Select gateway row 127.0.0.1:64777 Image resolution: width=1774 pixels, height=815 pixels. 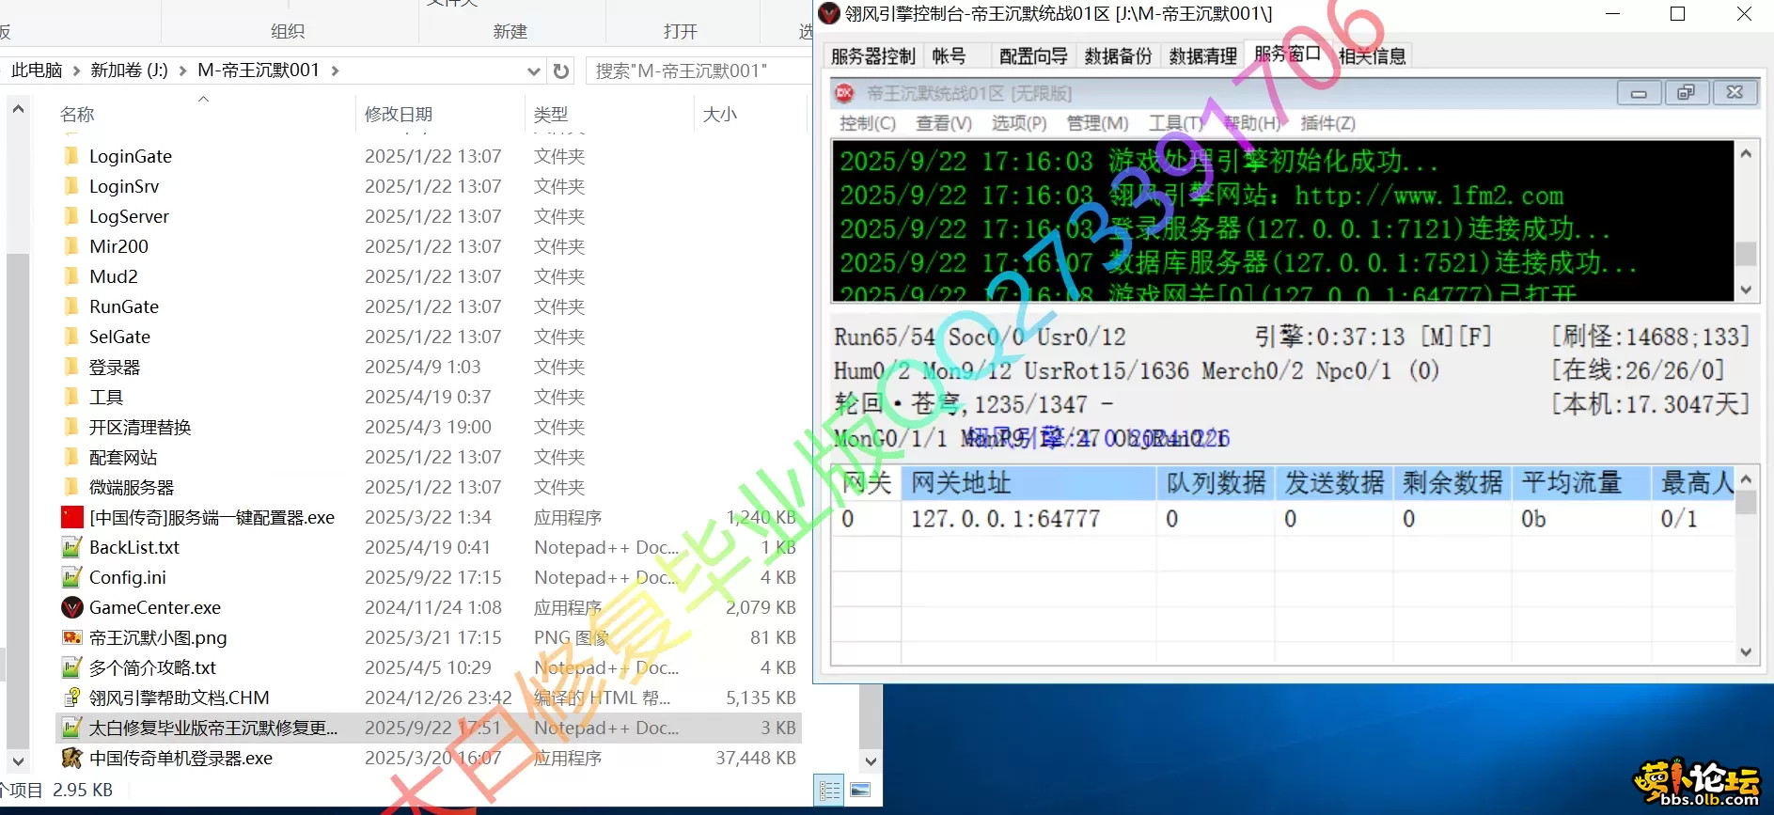pos(1283,519)
